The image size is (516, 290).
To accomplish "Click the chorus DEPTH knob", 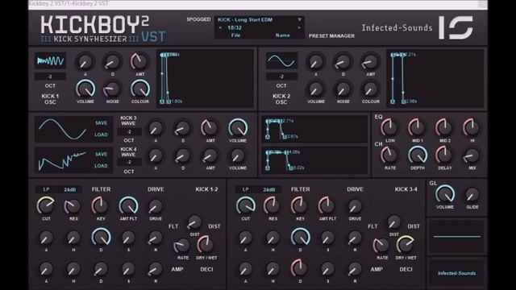I will (418, 155).
